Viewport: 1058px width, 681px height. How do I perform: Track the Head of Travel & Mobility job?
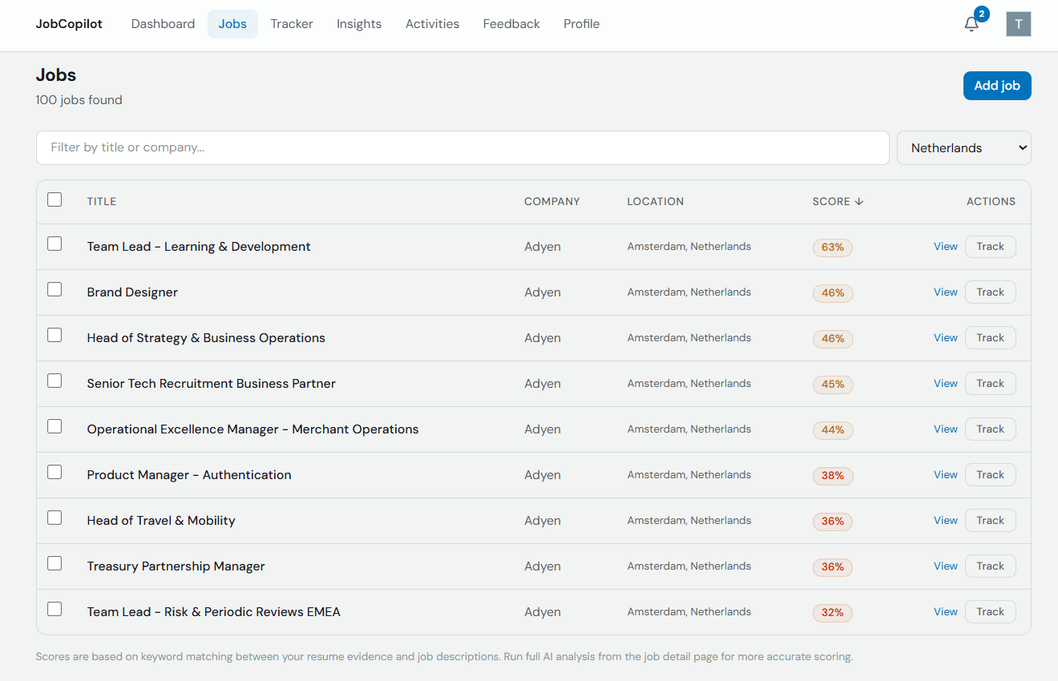coord(990,521)
